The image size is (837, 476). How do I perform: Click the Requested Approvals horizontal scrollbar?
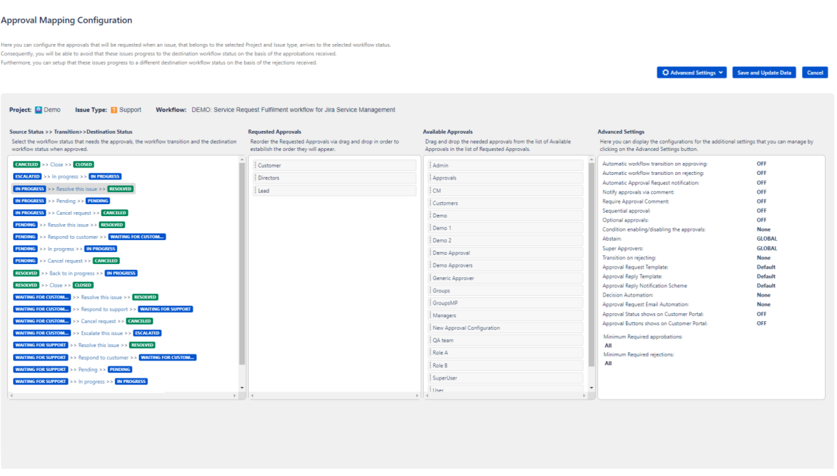[x=334, y=396]
